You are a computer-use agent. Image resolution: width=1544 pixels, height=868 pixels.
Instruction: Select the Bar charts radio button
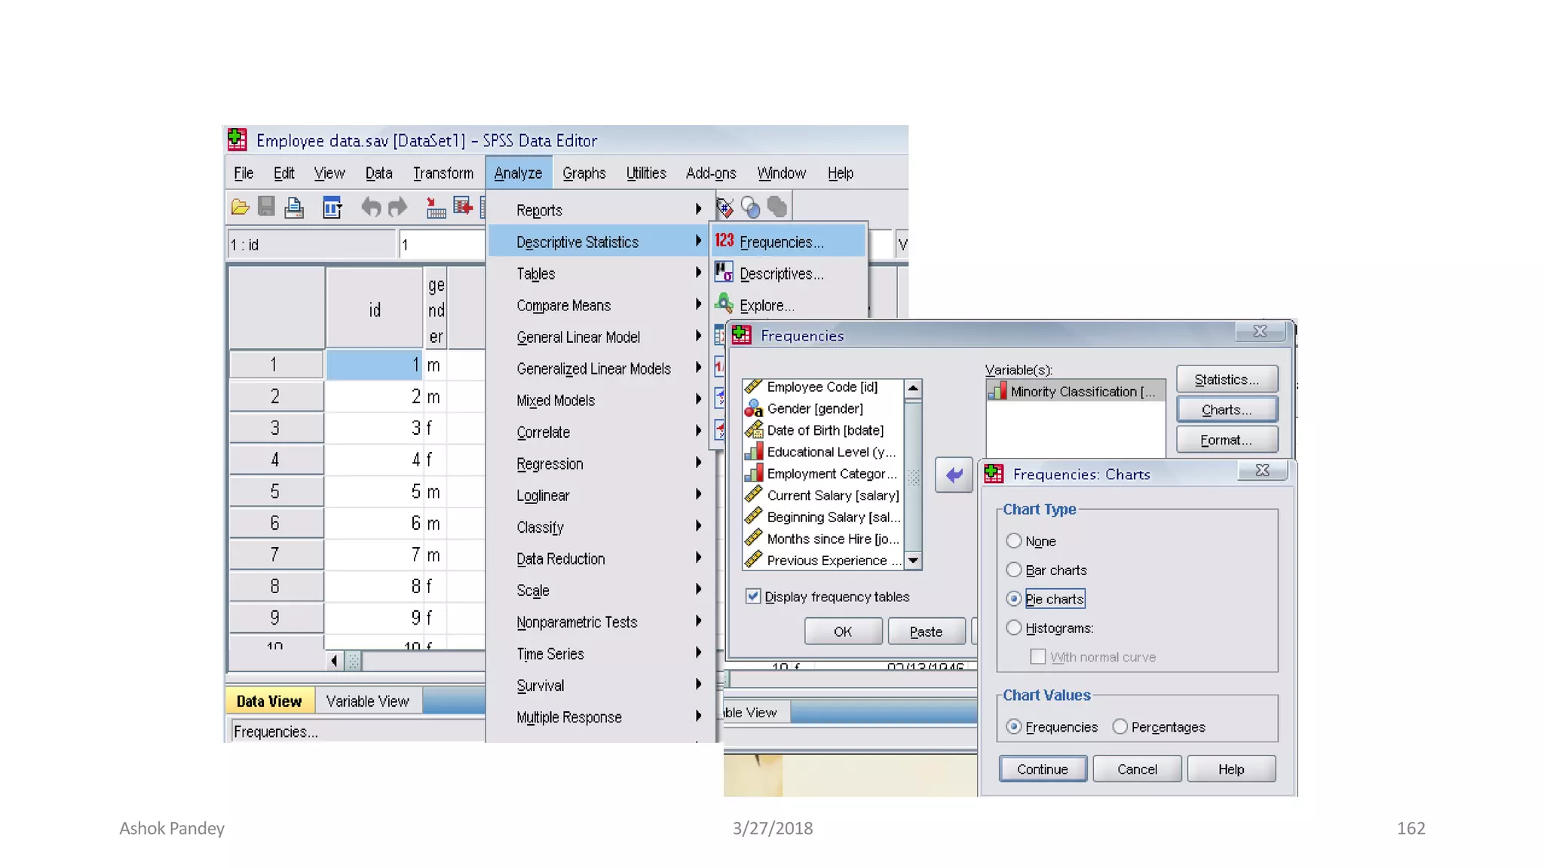[1014, 570]
